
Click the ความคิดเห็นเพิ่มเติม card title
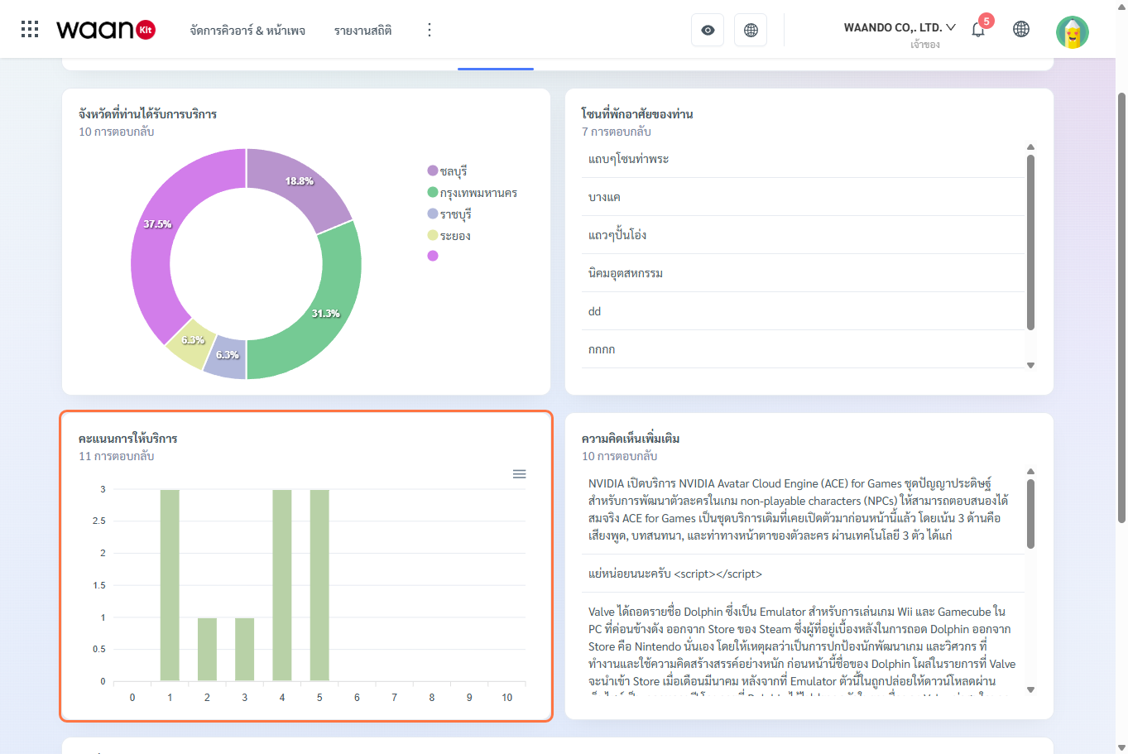[x=631, y=439]
